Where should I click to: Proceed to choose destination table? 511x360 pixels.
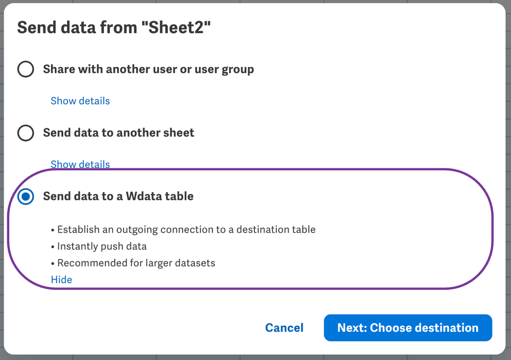(407, 327)
